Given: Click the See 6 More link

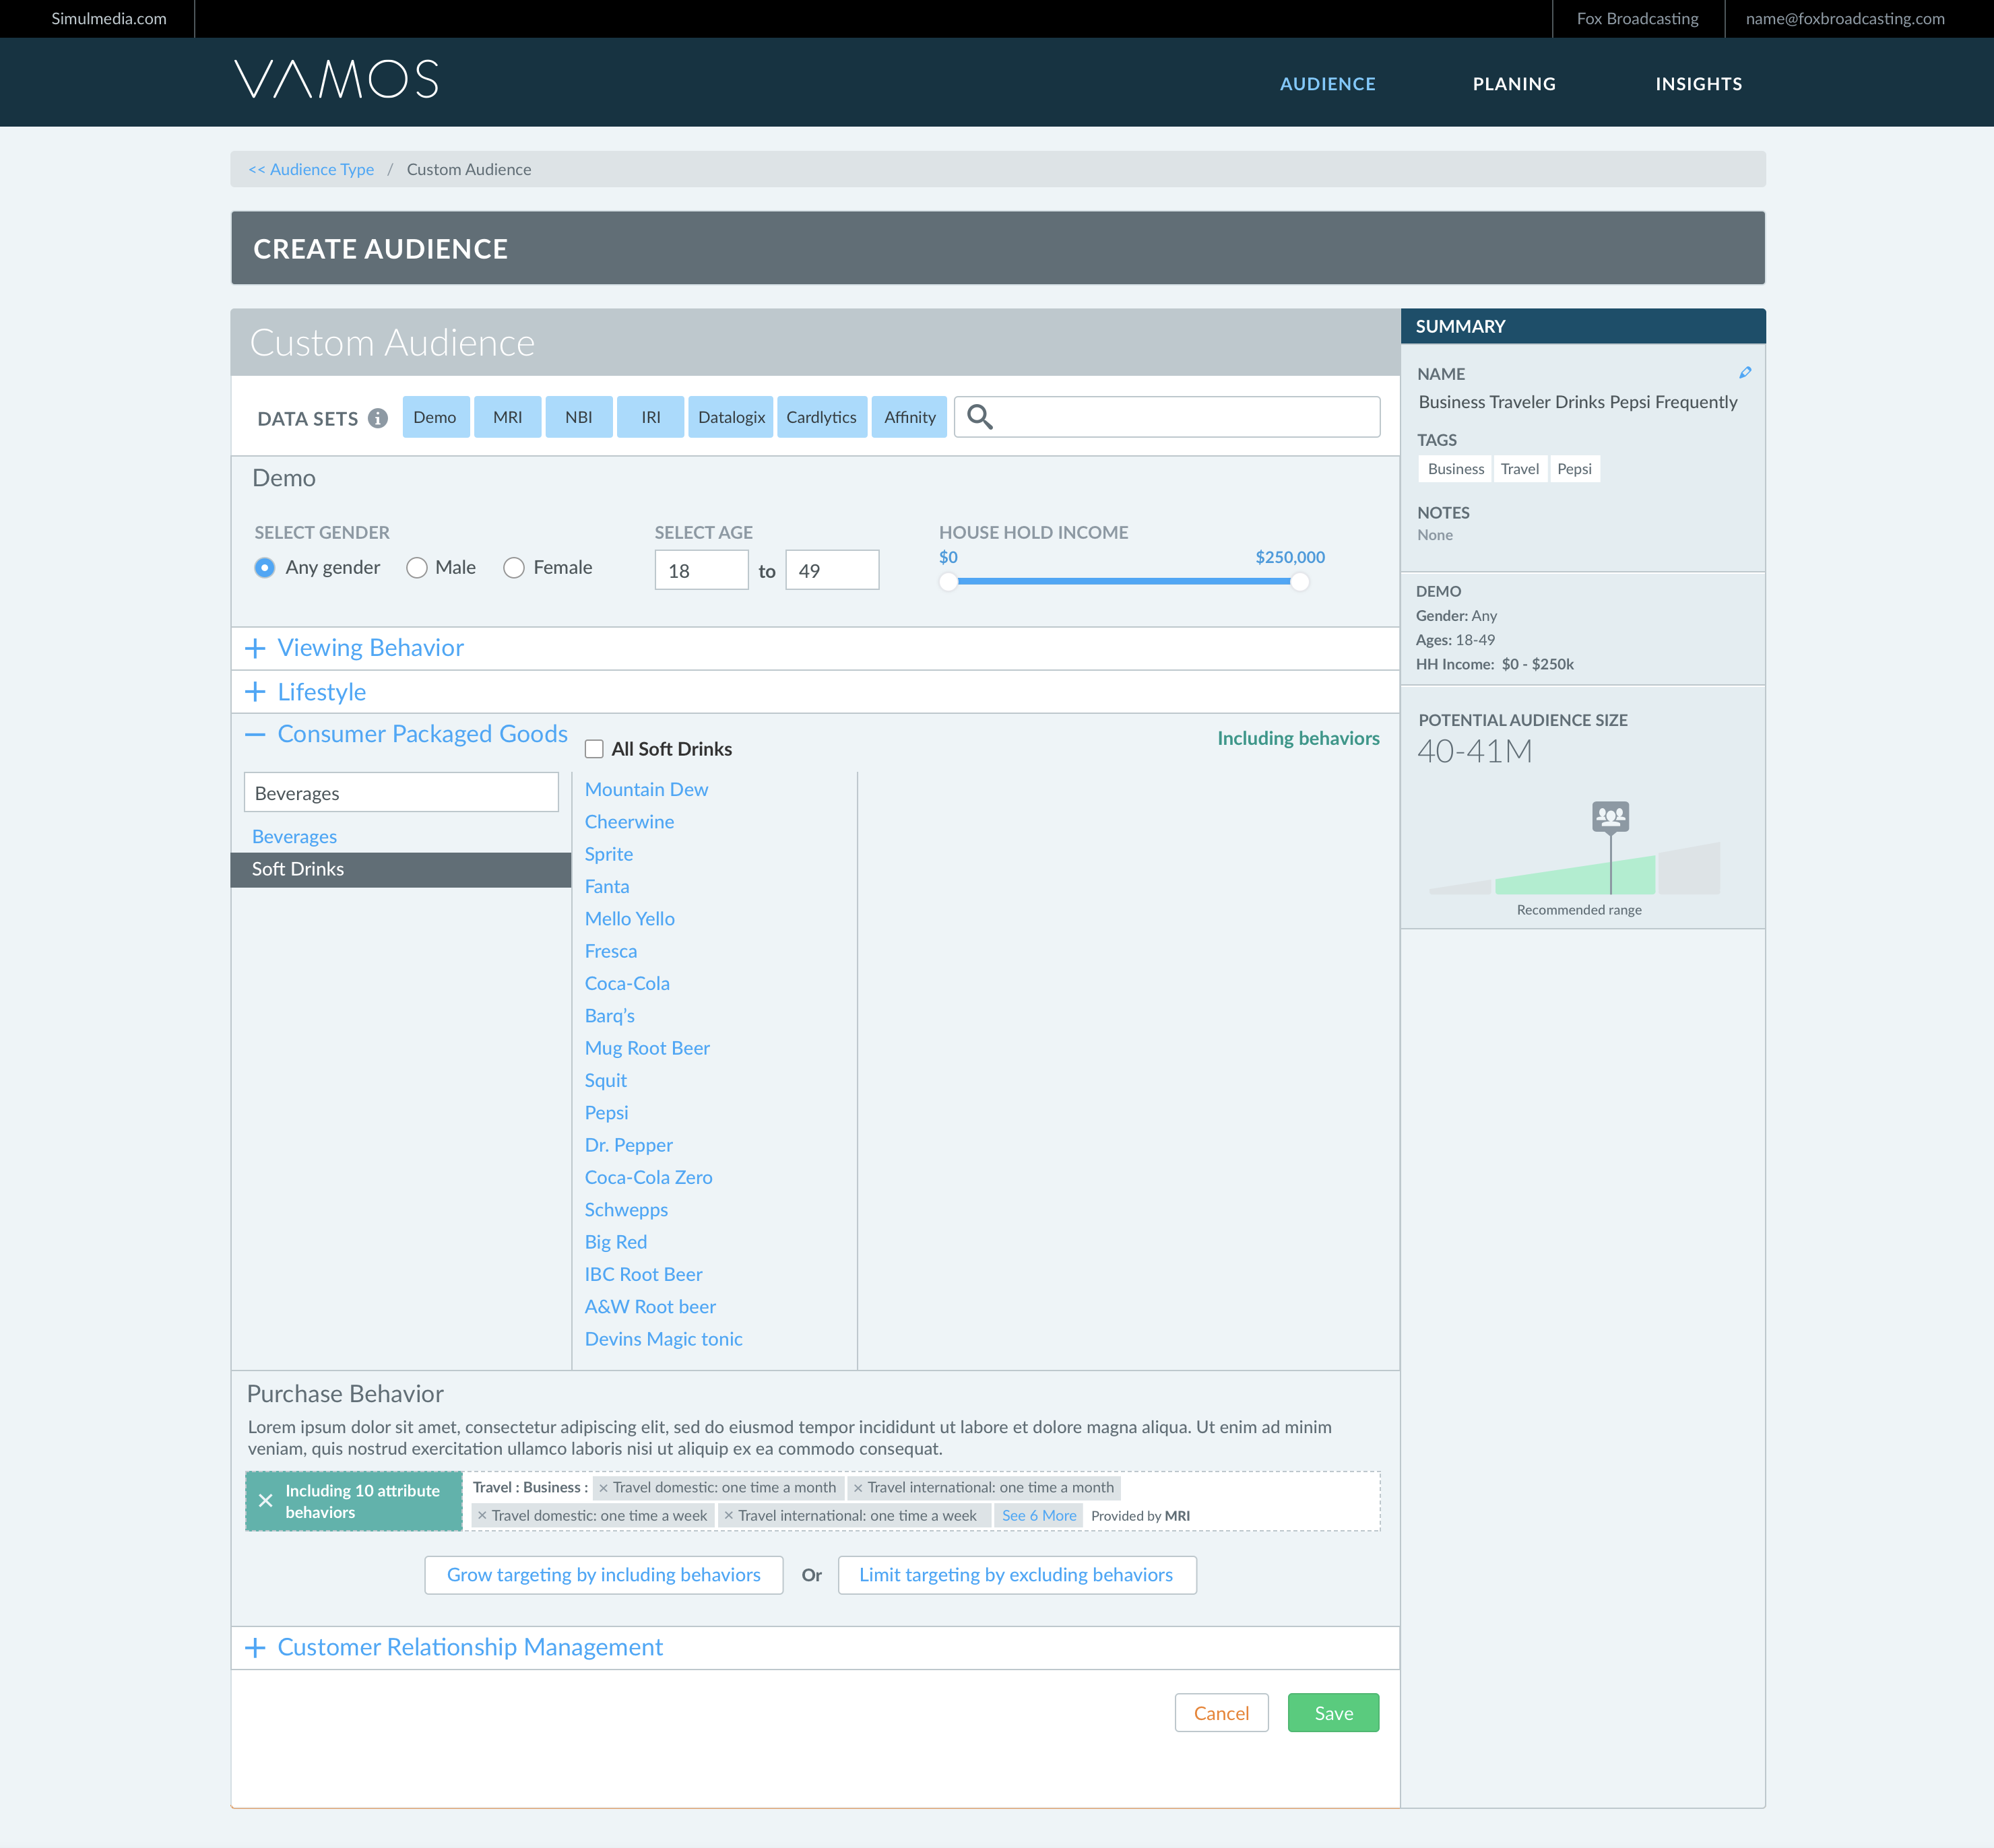Looking at the screenshot, I should tap(1039, 1516).
